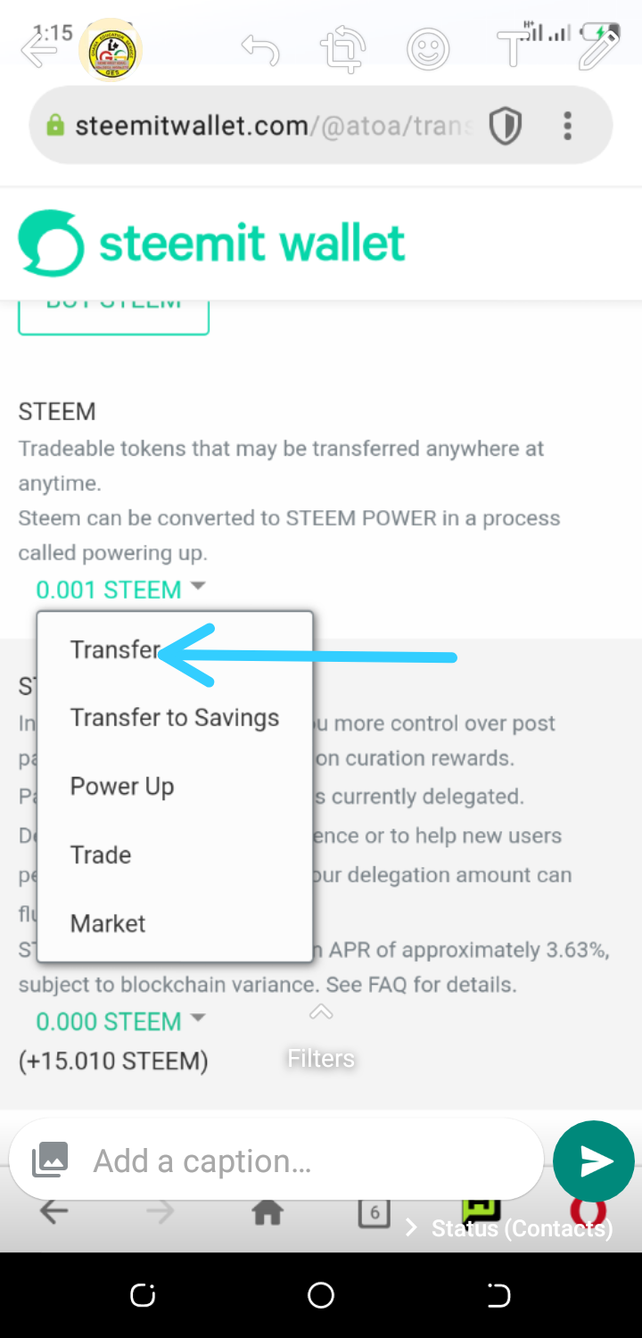This screenshot has height=1338, width=642.
Task: Select Trade in the dropdown menu
Action: click(x=101, y=855)
